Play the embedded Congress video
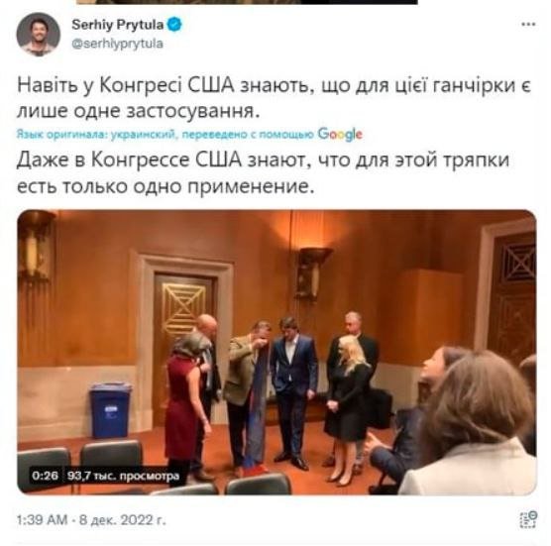The height and width of the screenshot is (546, 551). (276, 353)
